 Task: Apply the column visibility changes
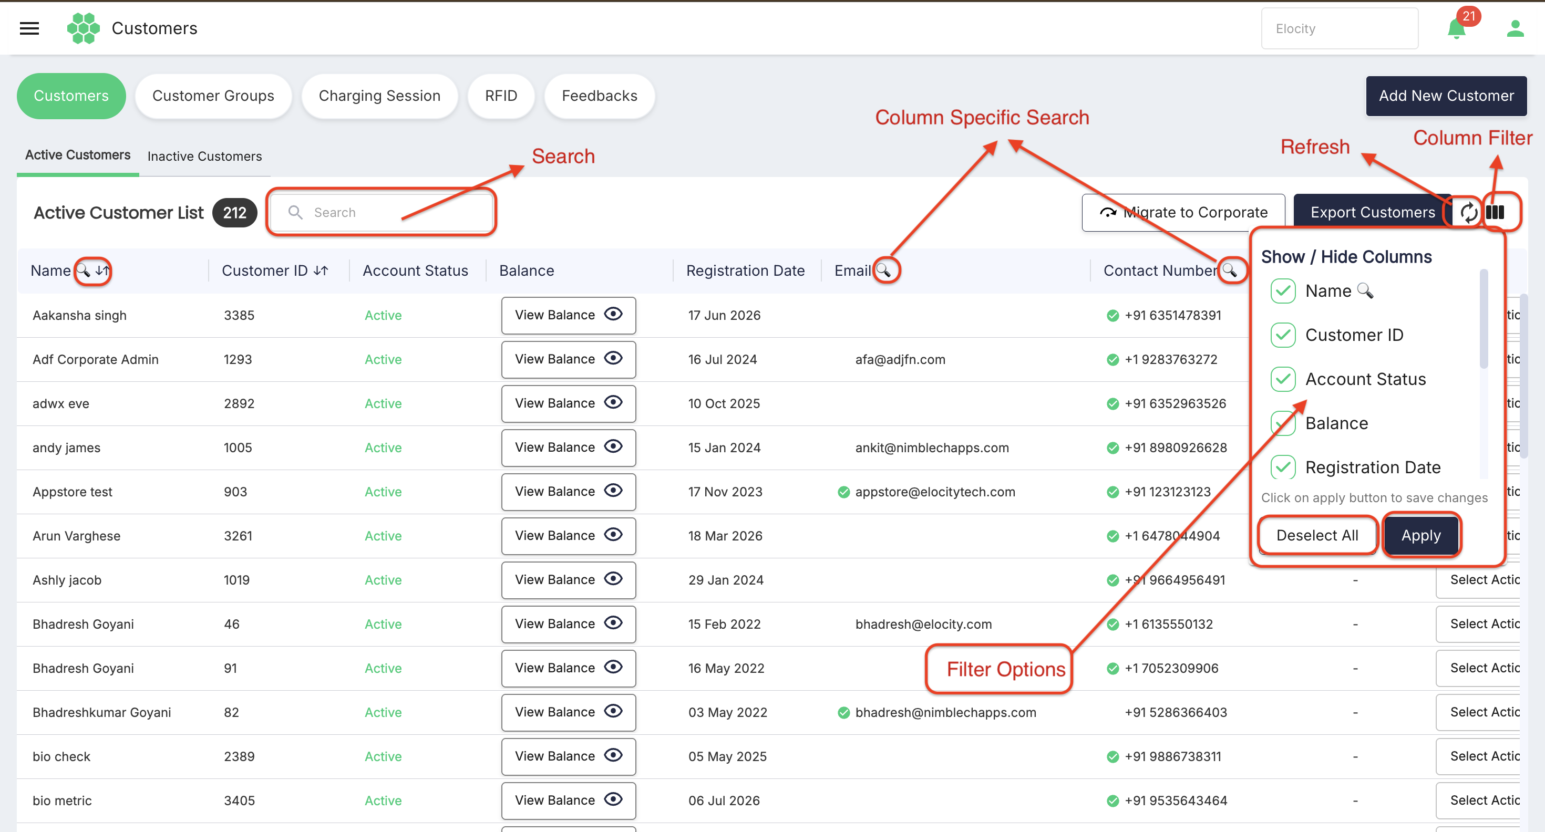point(1421,535)
